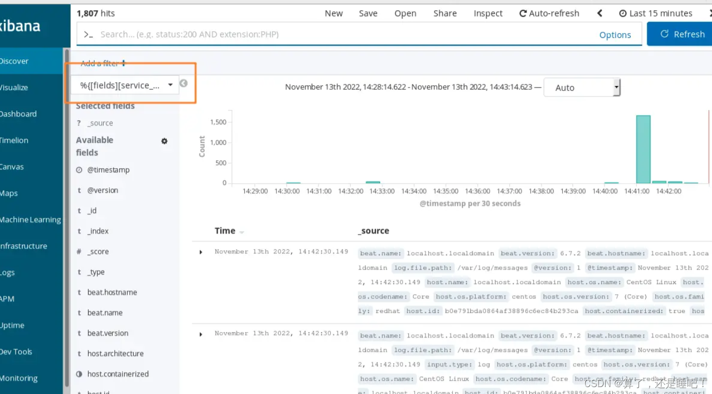Toggle Auto-refresh setting
This screenshot has height=394, width=712.
(x=549, y=13)
